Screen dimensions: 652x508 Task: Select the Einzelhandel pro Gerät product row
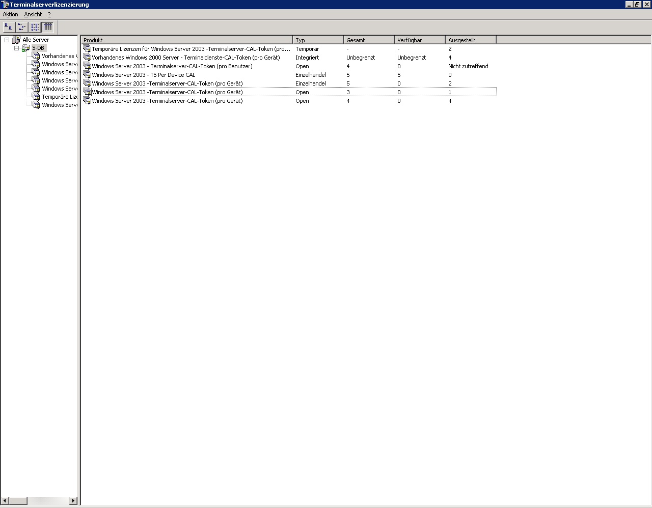point(167,83)
